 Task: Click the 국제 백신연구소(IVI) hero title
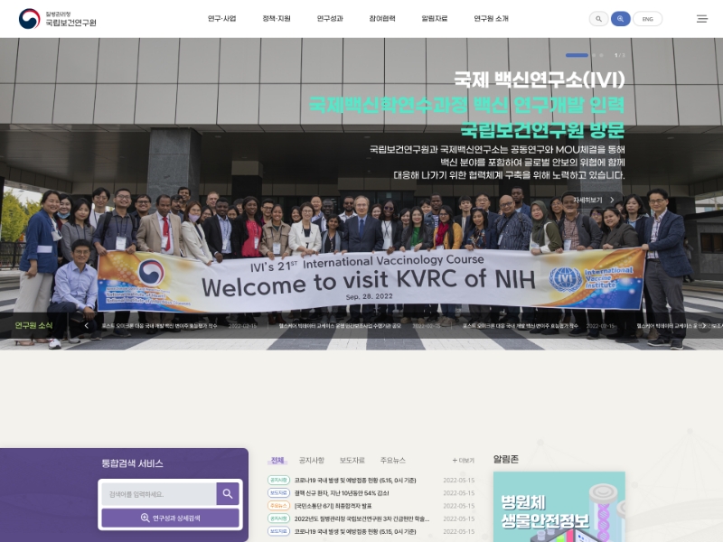click(540, 79)
